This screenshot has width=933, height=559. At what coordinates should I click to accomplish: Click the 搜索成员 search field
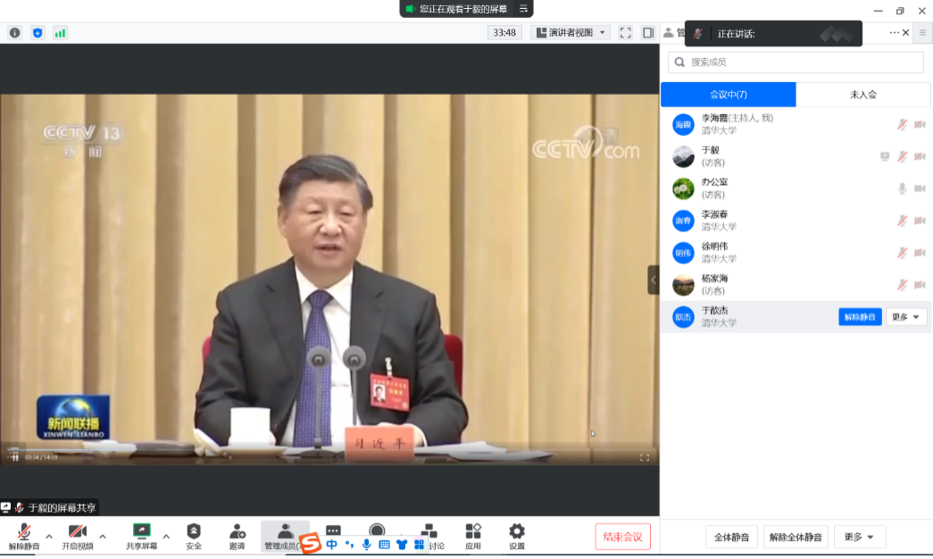point(796,62)
